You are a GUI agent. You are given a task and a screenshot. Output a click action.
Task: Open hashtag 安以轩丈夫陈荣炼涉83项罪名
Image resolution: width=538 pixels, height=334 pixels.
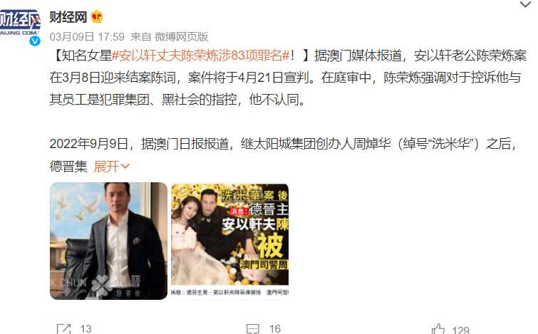coord(201,56)
